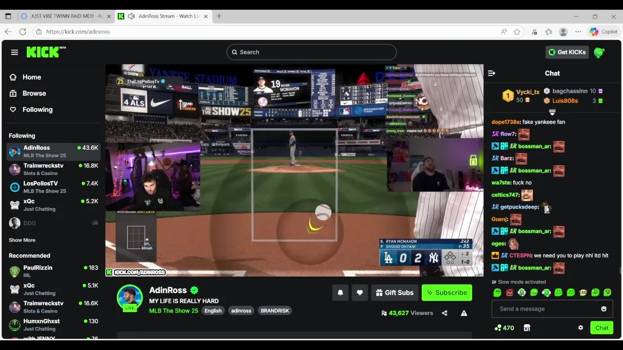Insert the first green emote in the quick emote bar

click(497, 293)
